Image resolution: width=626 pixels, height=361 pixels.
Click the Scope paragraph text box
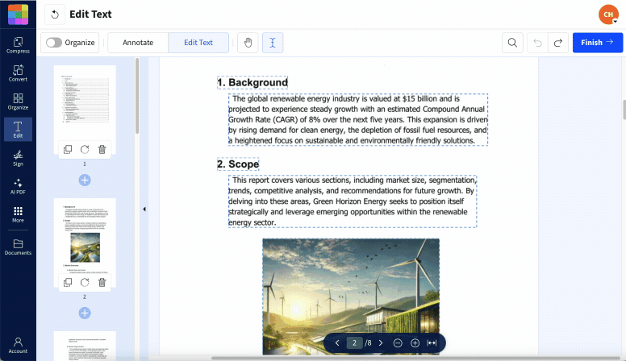pos(353,201)
